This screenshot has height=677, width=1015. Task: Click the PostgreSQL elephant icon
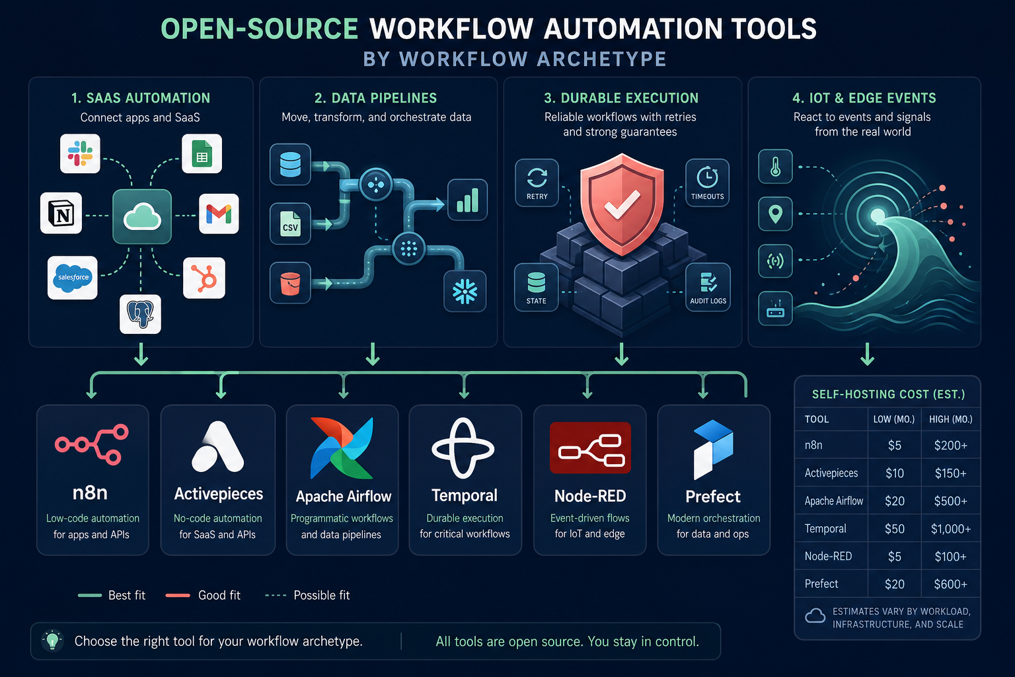(140, 314)
